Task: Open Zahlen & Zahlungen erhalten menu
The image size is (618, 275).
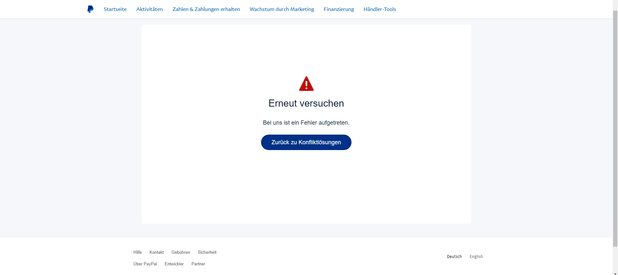Action: [x=206, y=9]
